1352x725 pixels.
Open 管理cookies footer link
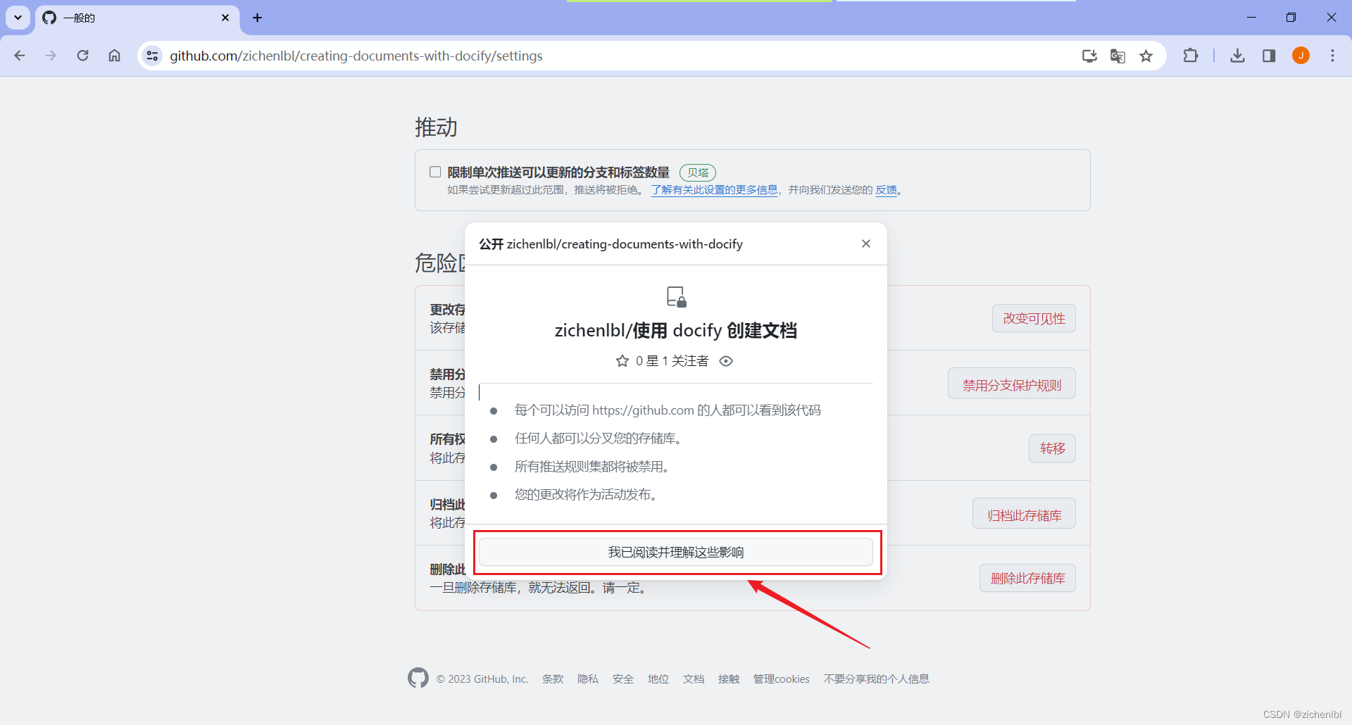[x=782, y=679]
